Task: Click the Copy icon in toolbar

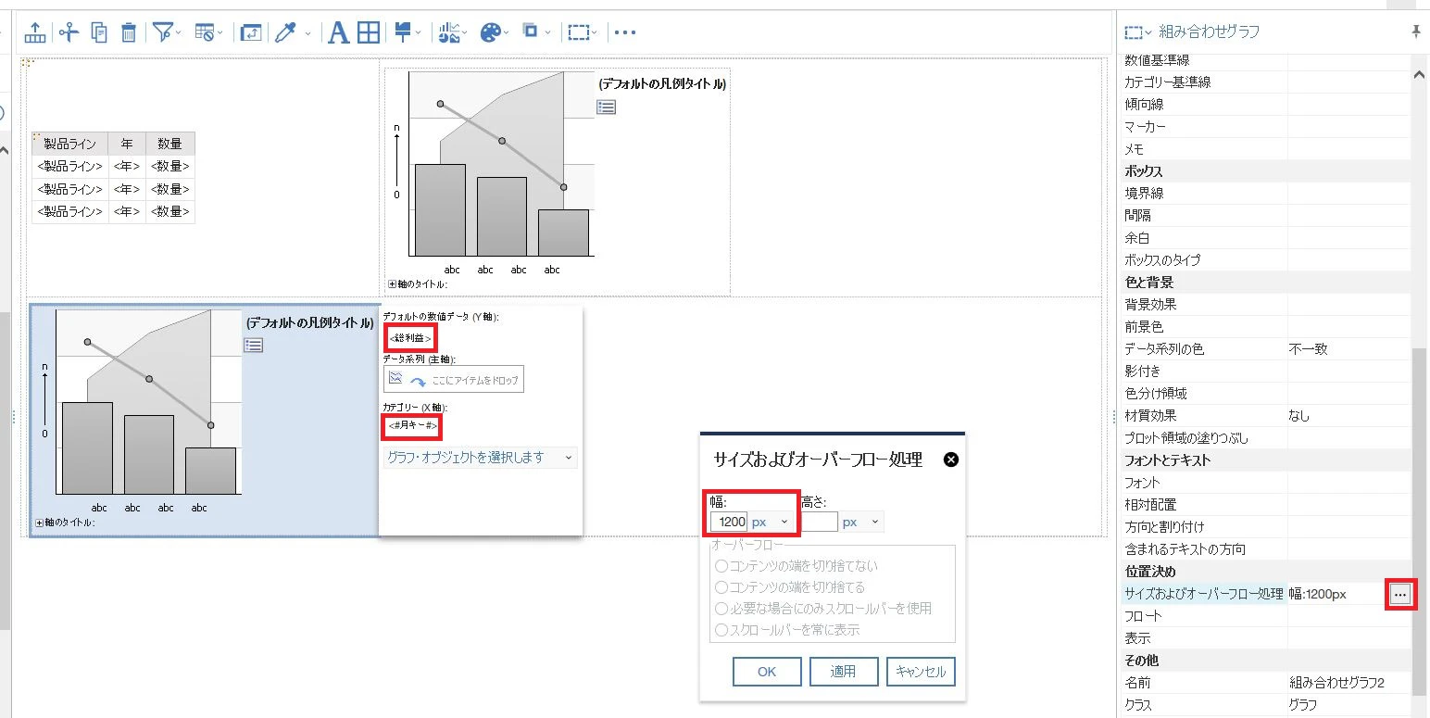Action: (x=99, y=32)
